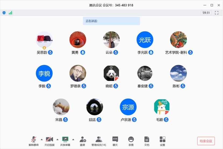Select the 光跃 blue circle avatar

(x=145, y=40)
